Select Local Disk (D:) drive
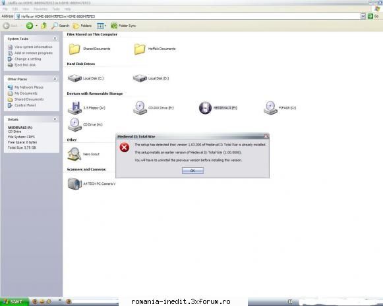Viewport: 383px width, 306px height. tap(151, 78)
